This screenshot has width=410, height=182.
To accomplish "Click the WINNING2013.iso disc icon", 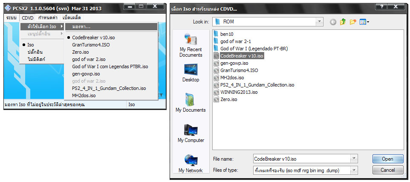I will [x=216, y=92].
